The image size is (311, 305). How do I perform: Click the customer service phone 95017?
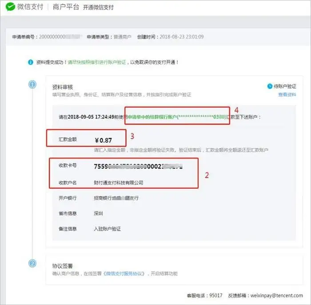click(x=216, y=296)
